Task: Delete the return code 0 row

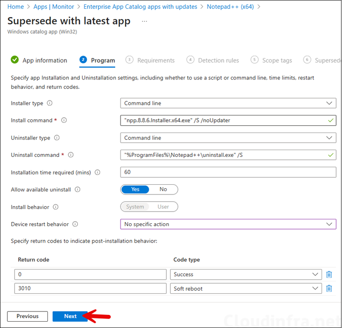Action: 329,274
